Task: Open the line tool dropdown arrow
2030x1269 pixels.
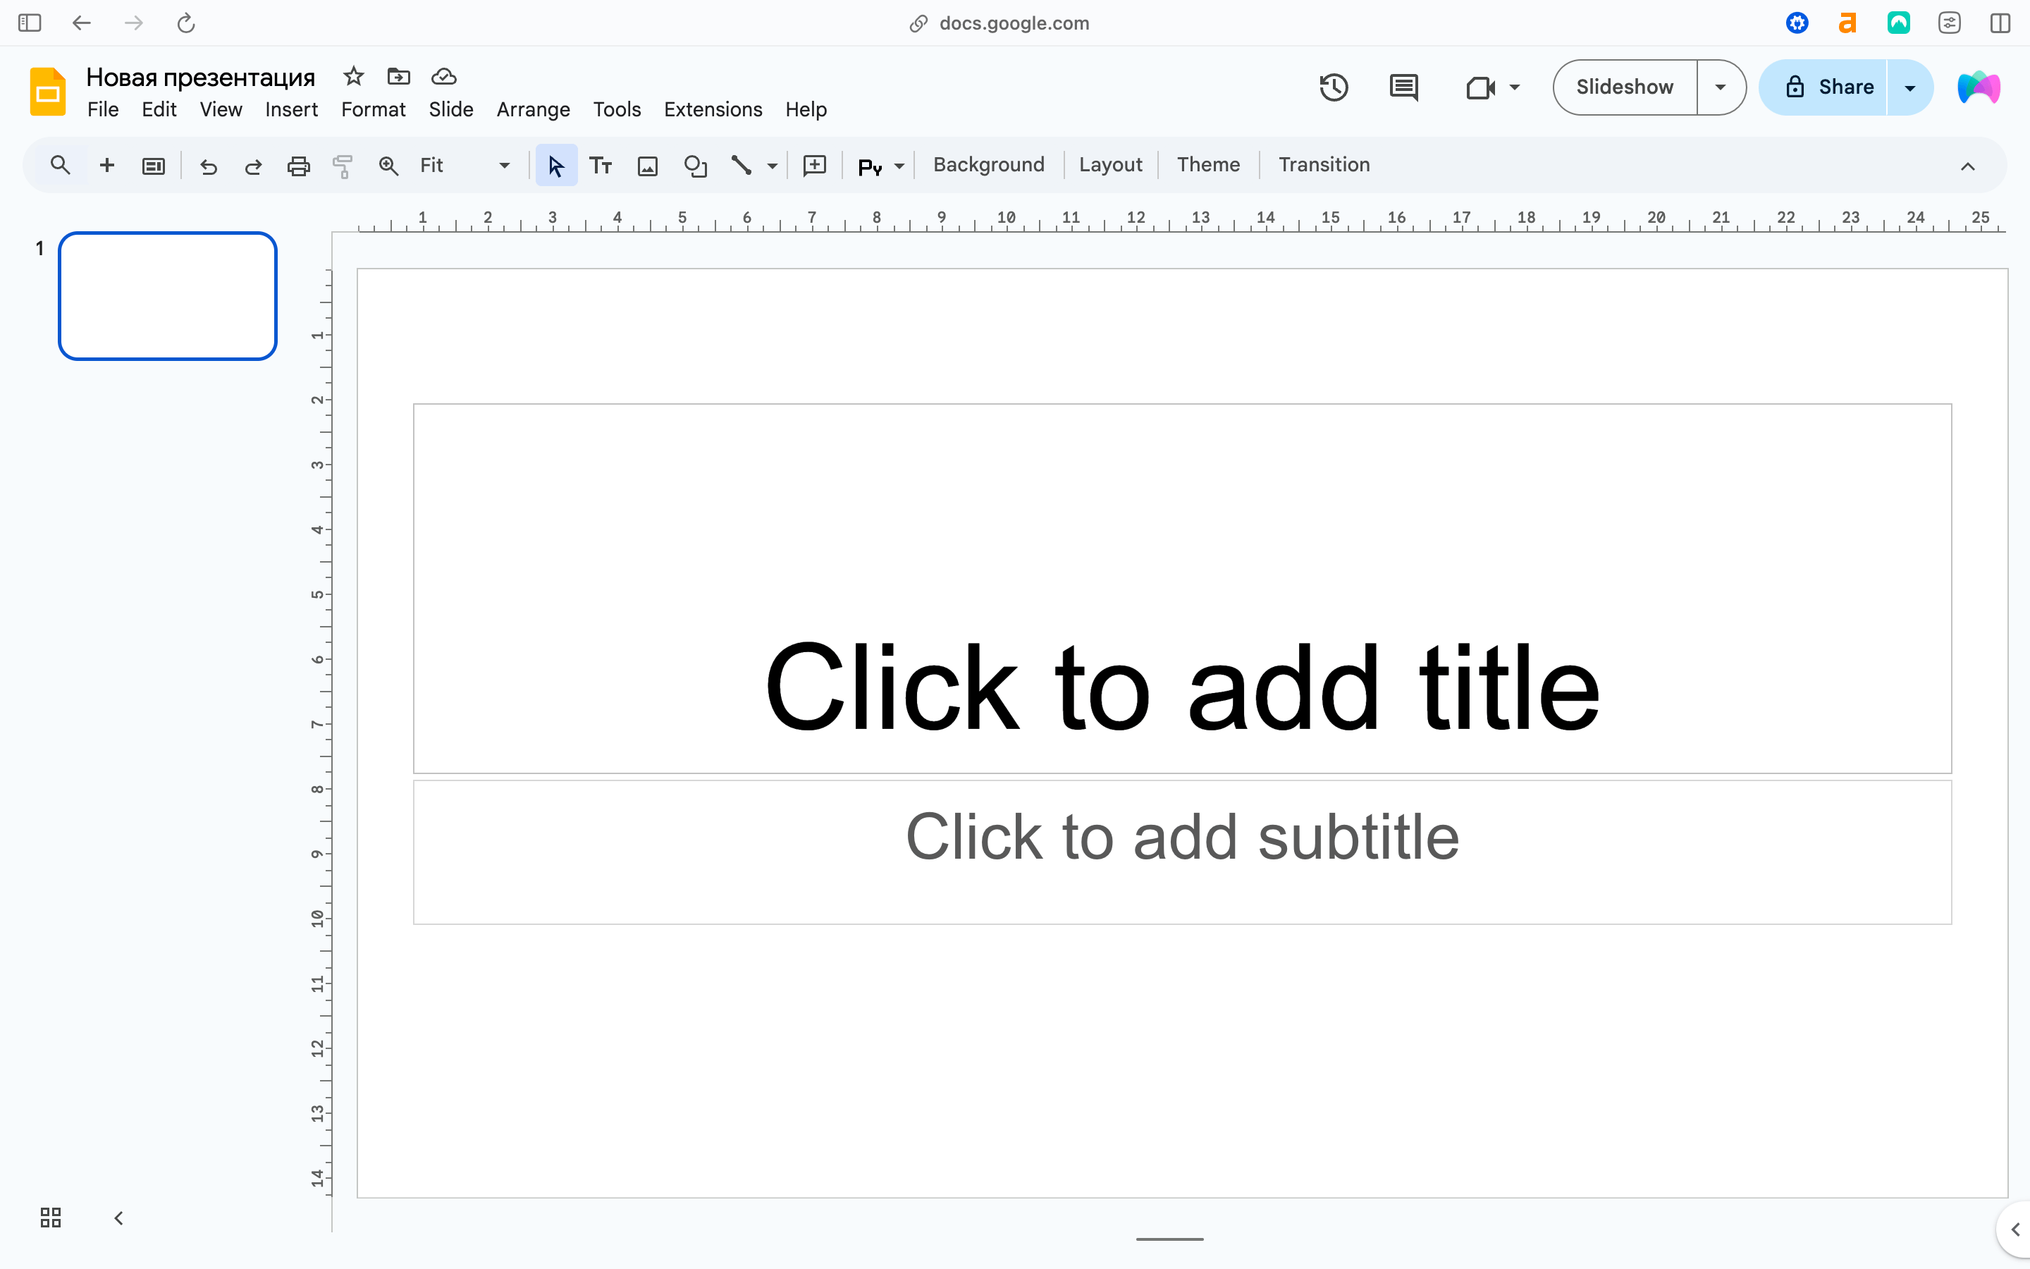Action: pyautogui.click(x=772, y=166)
